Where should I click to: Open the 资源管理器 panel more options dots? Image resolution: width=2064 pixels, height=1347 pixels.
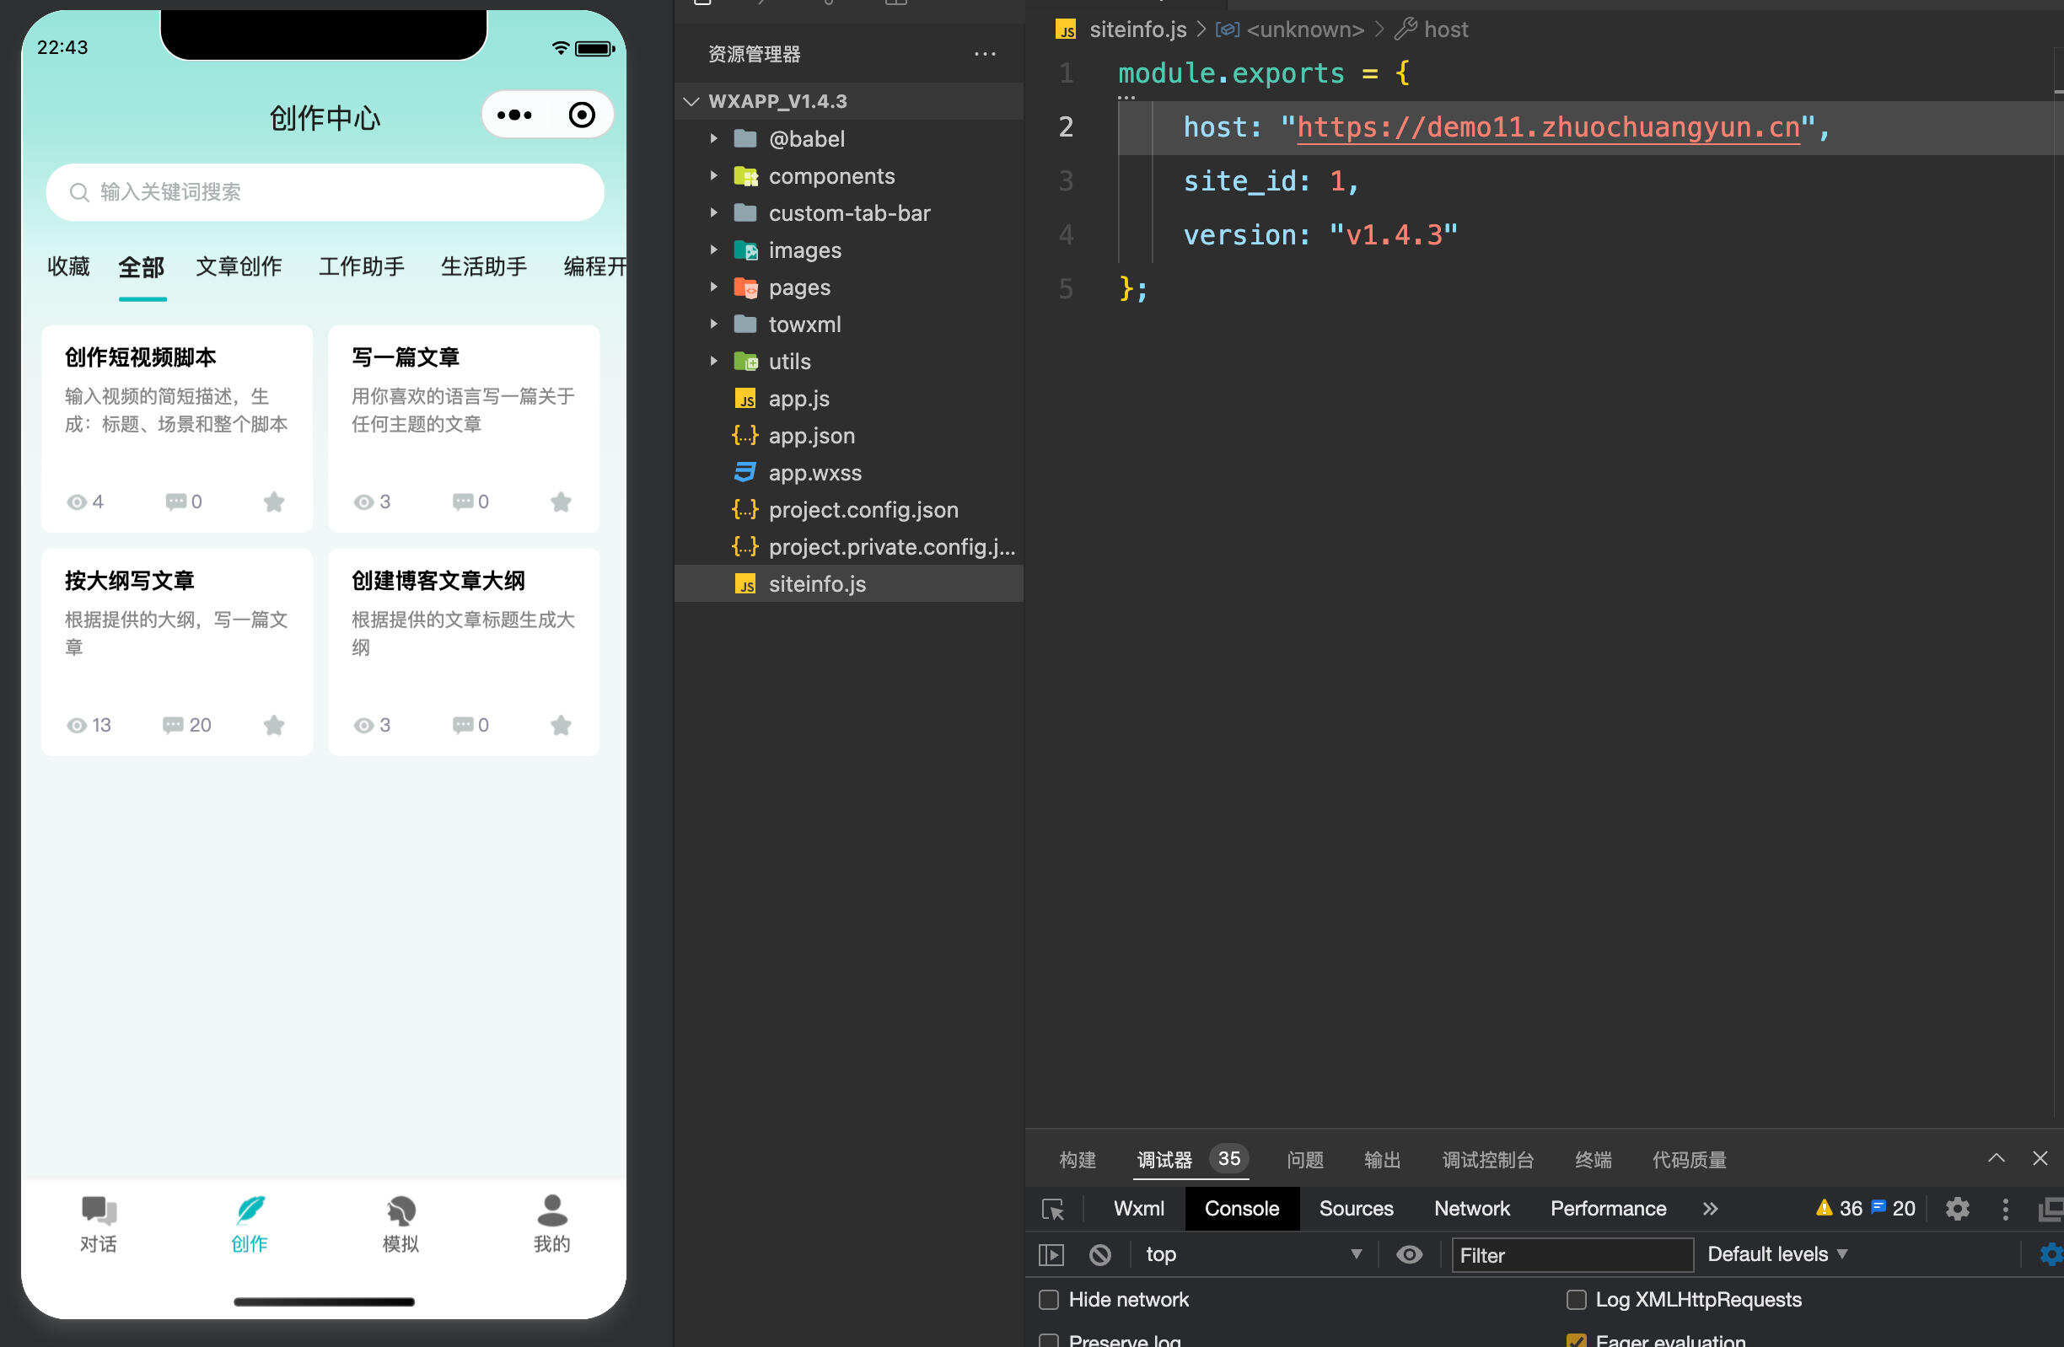click(x=985, y=54)
